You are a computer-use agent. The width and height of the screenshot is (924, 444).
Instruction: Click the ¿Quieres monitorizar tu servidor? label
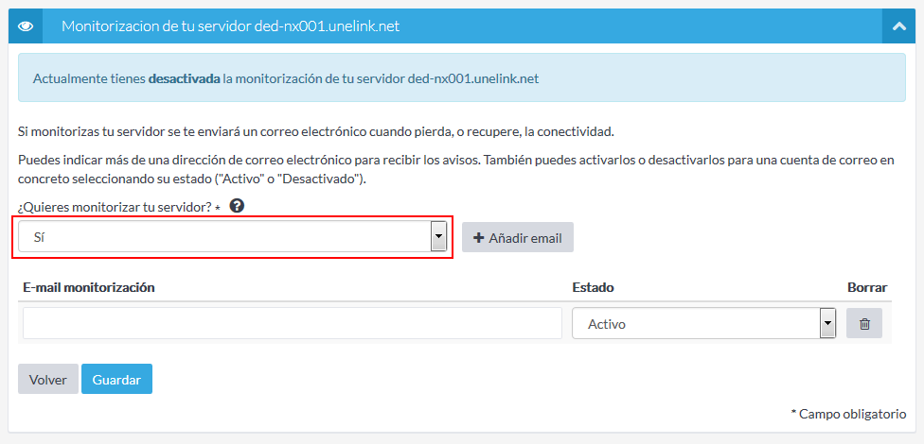pos(115,207)
